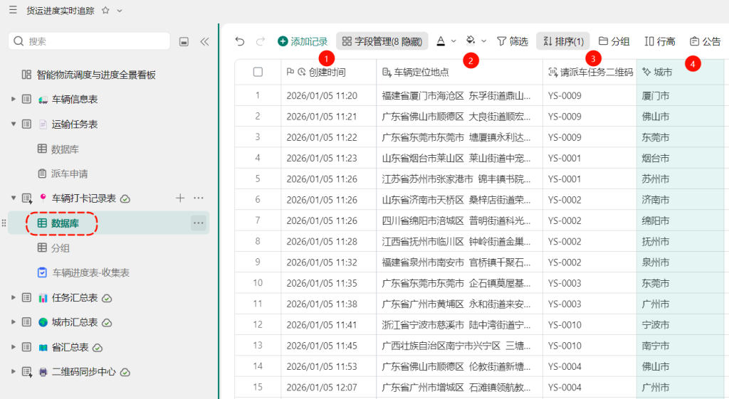Click the 城市 column header
729x399 pixels.
tap(680, 72)
